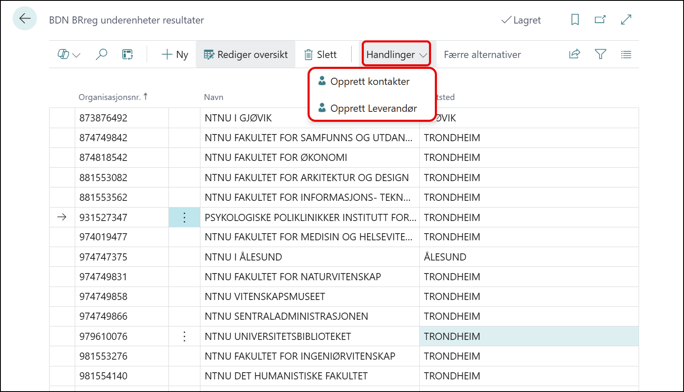The height and width of the screenshot is (392, 684).
Task: Sort by Organisasjonsnr. column header
Action: (110, 97)
